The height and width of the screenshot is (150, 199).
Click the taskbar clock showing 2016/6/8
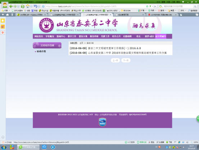191,147
